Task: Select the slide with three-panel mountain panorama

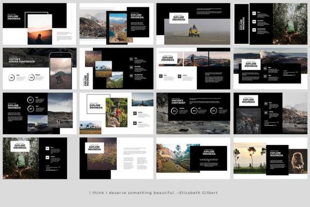Action: [x=193, y=68]
